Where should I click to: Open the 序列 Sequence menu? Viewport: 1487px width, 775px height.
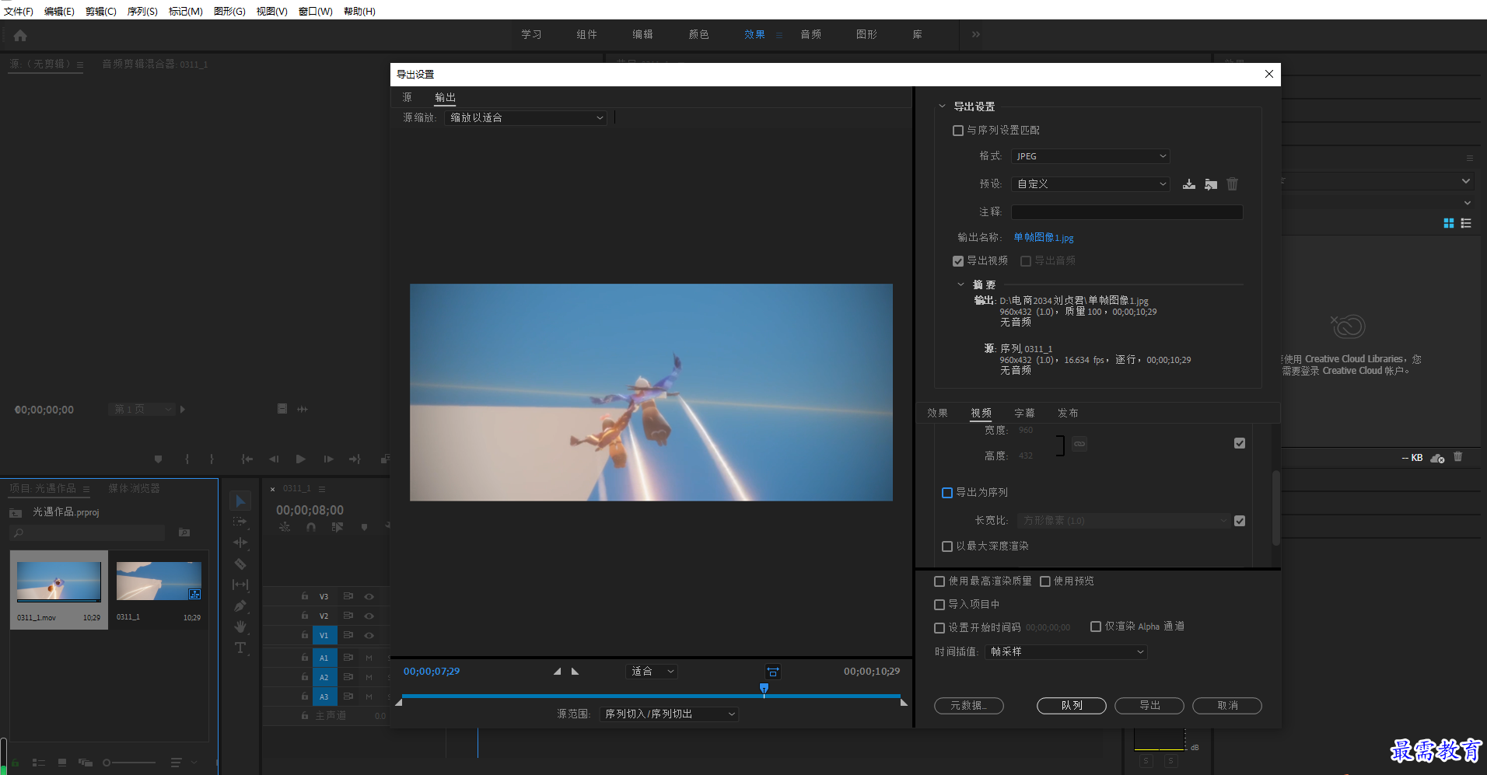142,12
